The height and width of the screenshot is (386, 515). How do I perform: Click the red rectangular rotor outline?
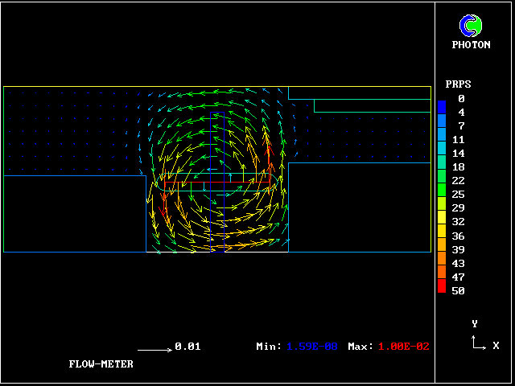click(x=217, y=183)
